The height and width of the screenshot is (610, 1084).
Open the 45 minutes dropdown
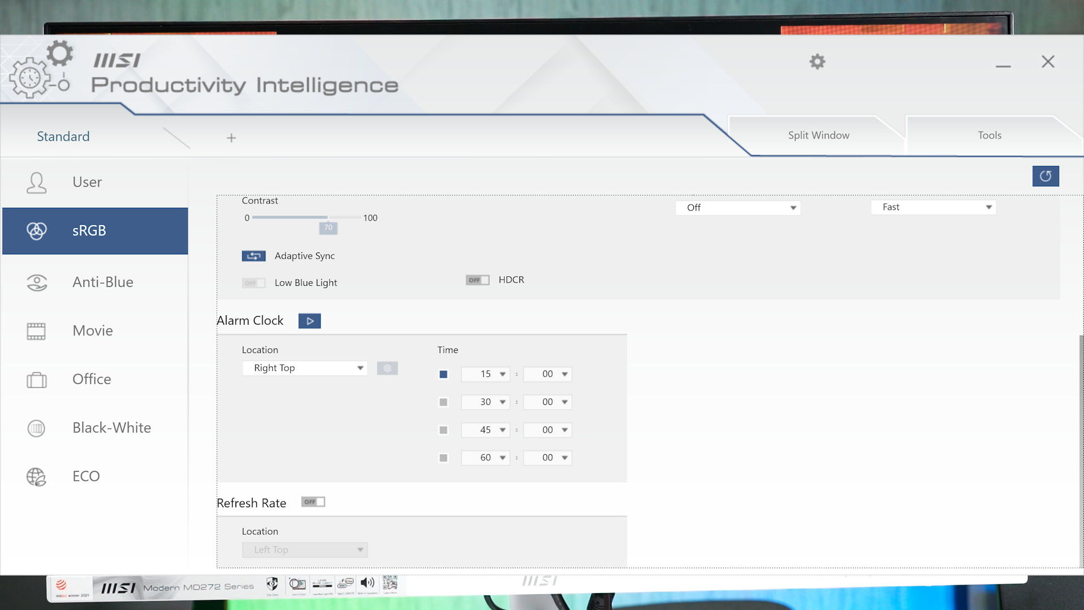486,430
